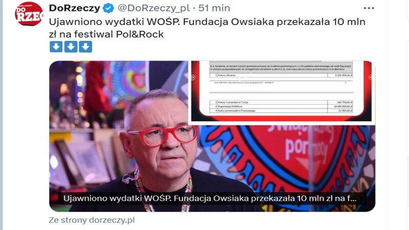The width and height of the screenshot is (409, 230).
Task: Open the DoRzeczy display name link
Action: click(x=75, y=8)
